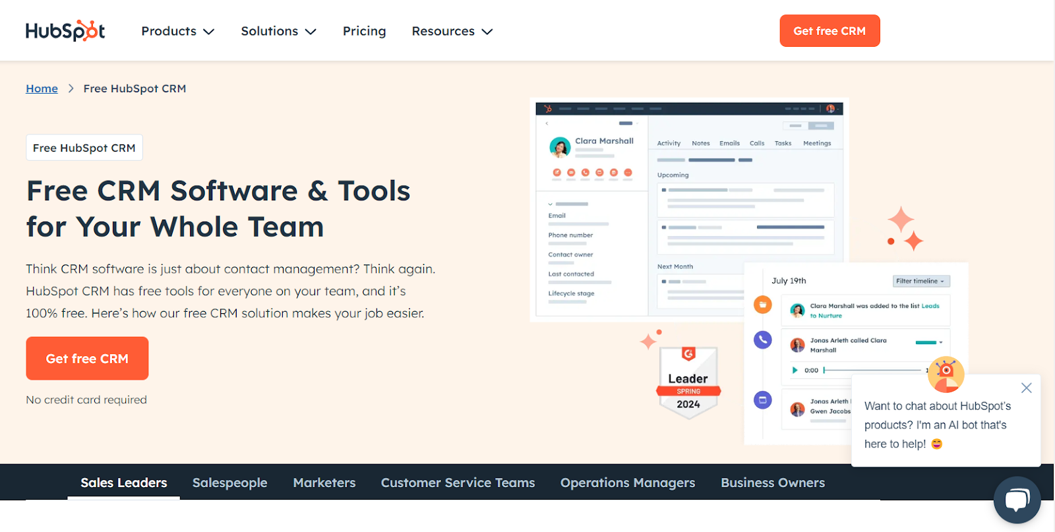Click the G2 Leader Spring 2024 badge
The width and height of the screenshot is (1055, 532).
coord(688,382)
